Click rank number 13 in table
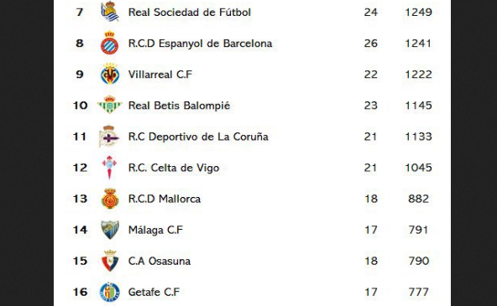The height and width of the screenshot is (306, 497). (80, 199)
